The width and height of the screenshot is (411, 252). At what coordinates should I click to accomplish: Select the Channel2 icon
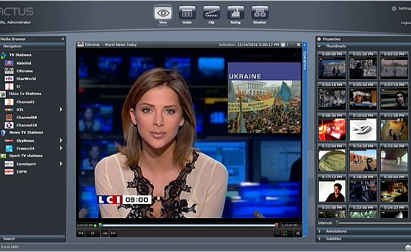(9, 102)
